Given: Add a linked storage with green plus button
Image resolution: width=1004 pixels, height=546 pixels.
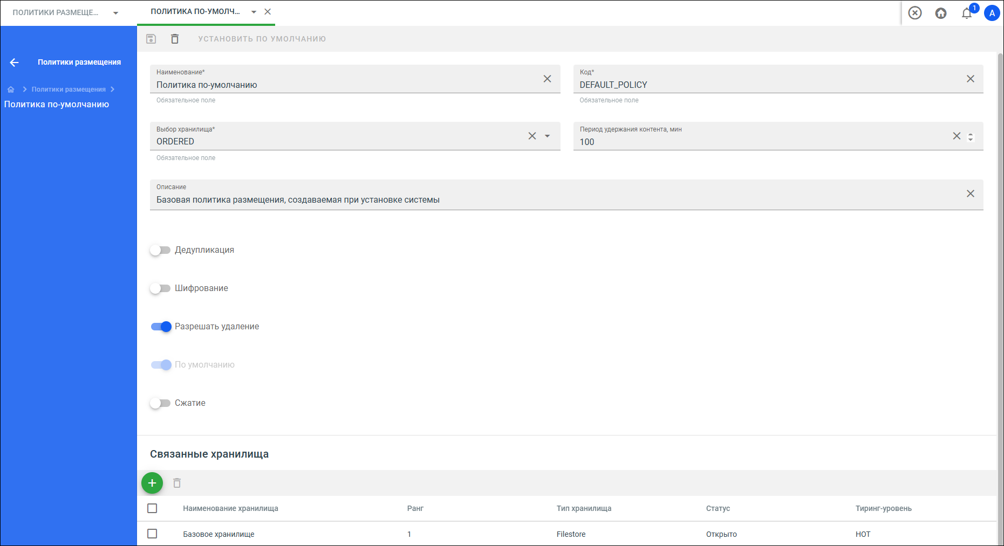Looking at the screenshot, I should 152,483.
